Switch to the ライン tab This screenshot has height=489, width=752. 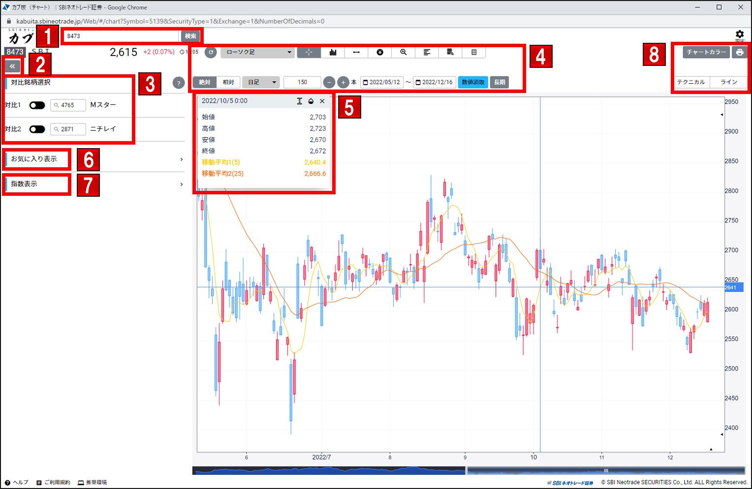[x=729, y=82]
